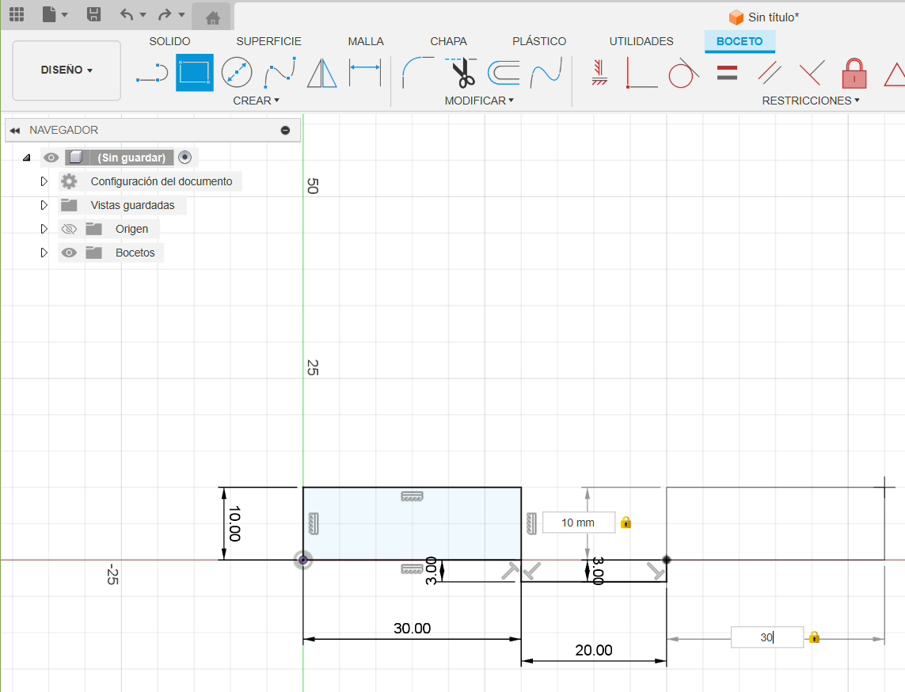Hide the Bocetos folder

pos(69,253)
